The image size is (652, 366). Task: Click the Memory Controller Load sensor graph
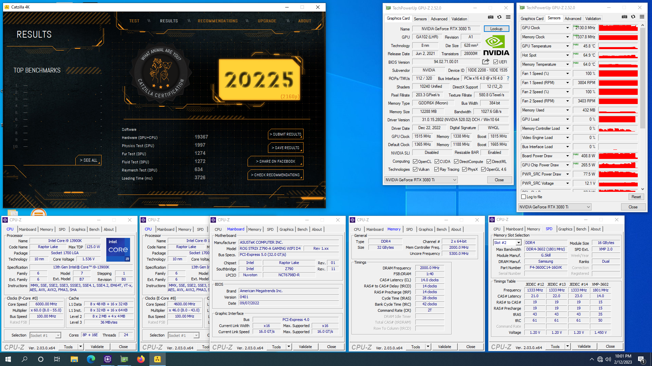tap(618, 128)
